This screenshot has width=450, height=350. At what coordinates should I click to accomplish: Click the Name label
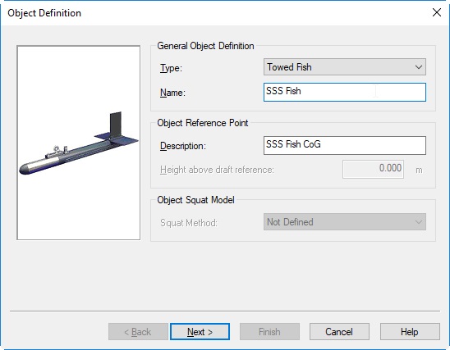(x=172, y=93)
